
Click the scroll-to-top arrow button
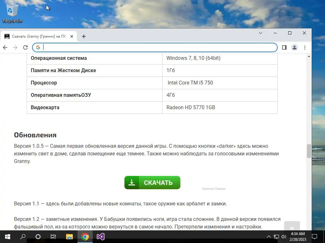(292, 226)
